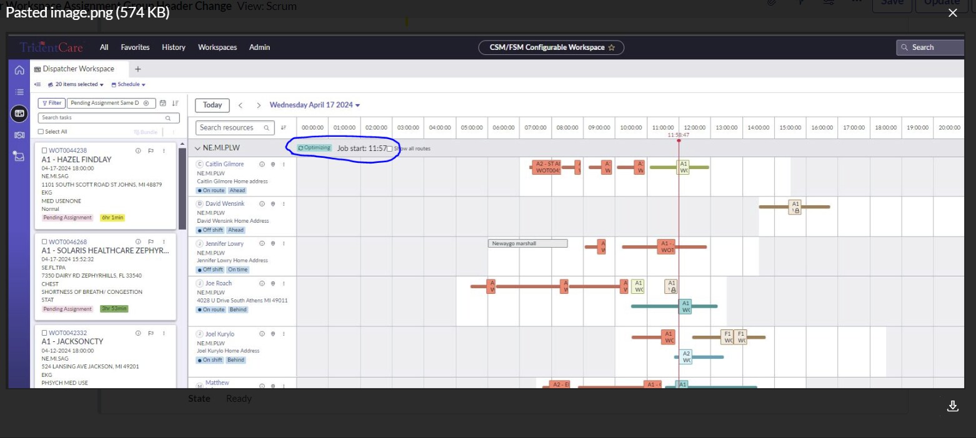The height and width of the screenshot is (438, 976).
Task: Tick the Select All checkbox
Action: coord(41,132)
